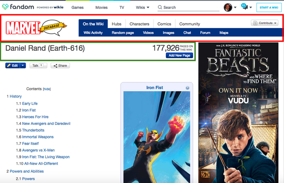This screenshot has width=284, height=183.
Task: Select the On the Wiki tab
Action: click(93, 24)
